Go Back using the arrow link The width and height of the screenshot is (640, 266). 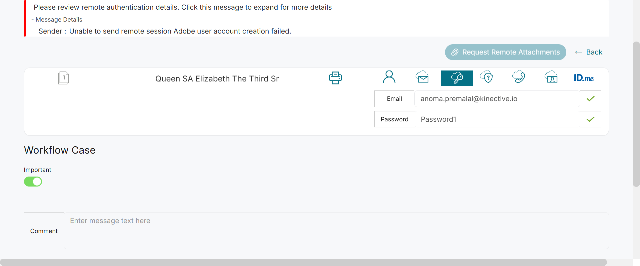click(589, 52)
